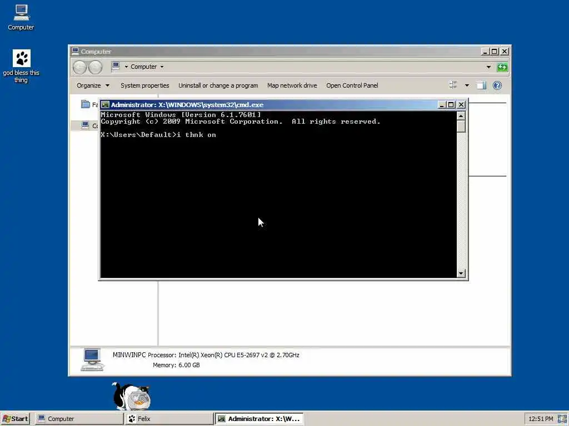Screen dimensions: 569x426
Task: Click the cmd scrollbar up arrow
Action: coord(461,116)
